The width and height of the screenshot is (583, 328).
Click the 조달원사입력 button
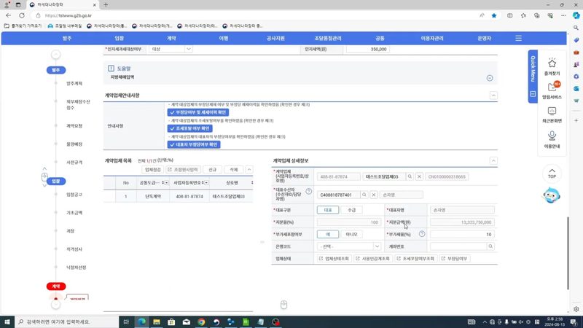[183, 170]
